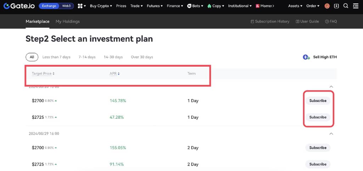This screenshot has height=171, width=363.
Task: Sort by Target Price column
Action: point(43,73)
